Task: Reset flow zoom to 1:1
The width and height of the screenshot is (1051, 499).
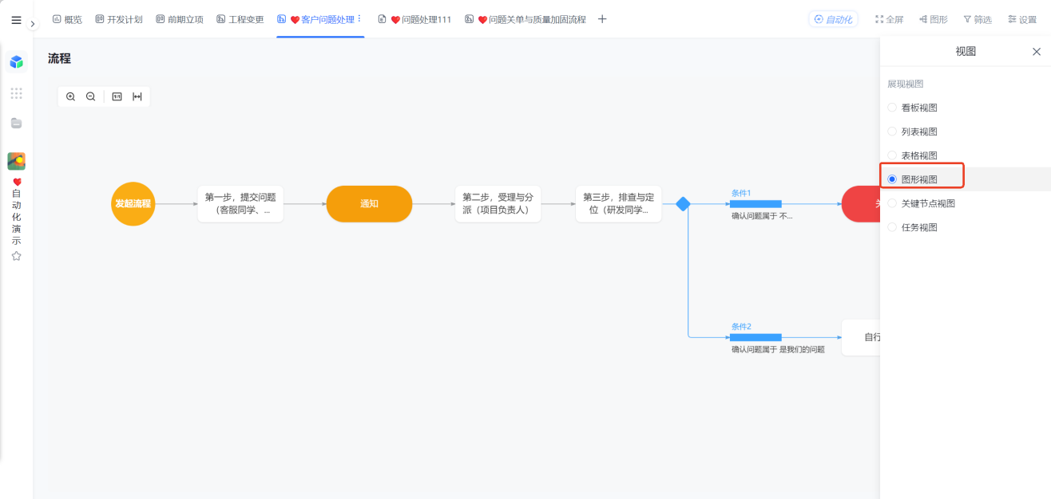Action: click(x=117, y=96)
